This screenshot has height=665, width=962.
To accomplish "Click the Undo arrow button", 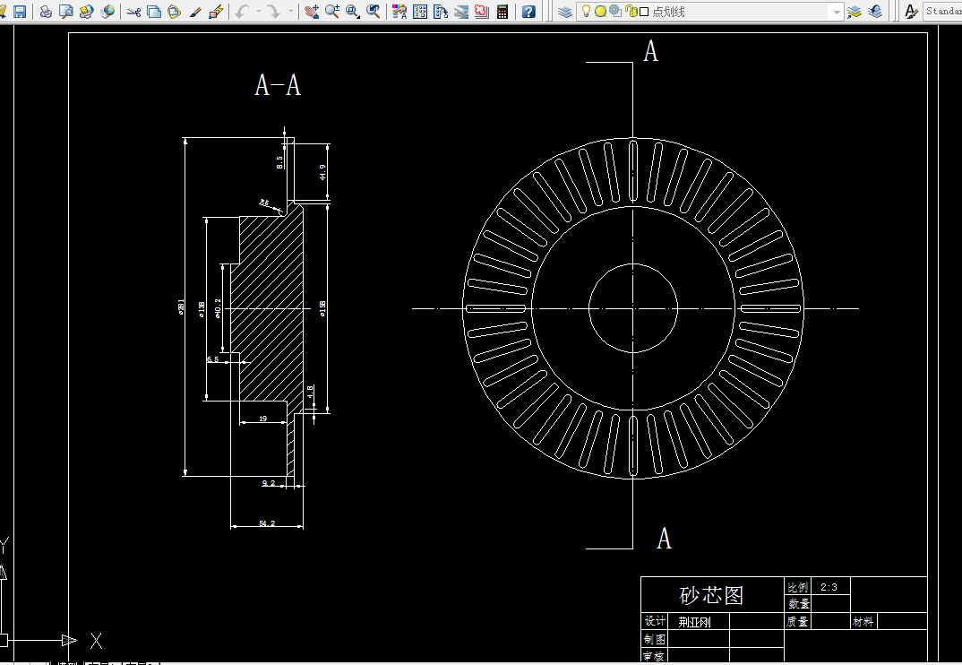I will [x=243, y=11].
